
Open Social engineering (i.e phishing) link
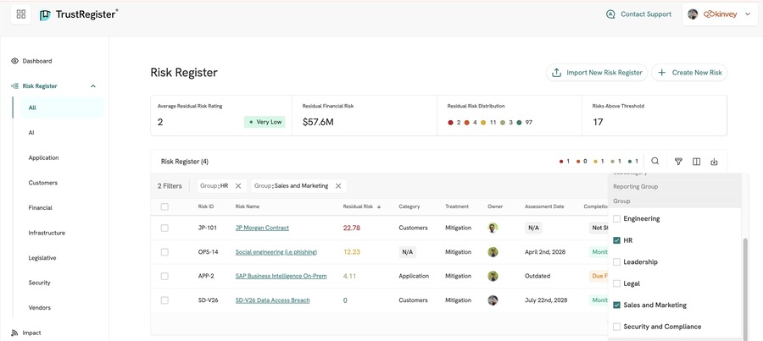[x=276, y=252]
